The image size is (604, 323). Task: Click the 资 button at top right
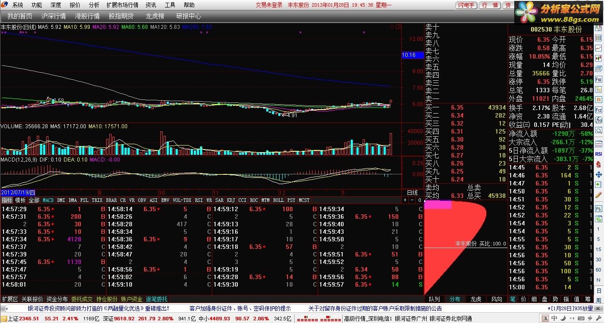(x=508, y=5)
